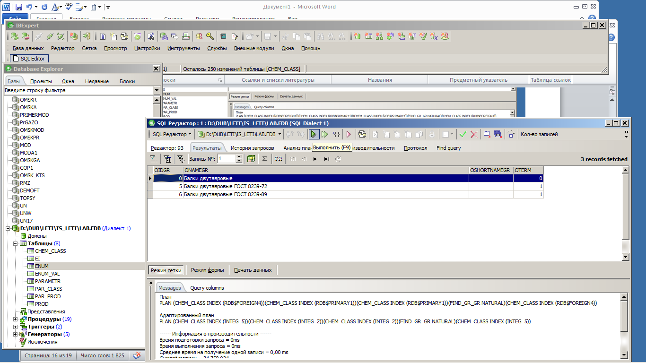The width and height of the screenshot is (646, 363).
Task: Click the Кол-во записей button
Action: click(x=539, y=134)
